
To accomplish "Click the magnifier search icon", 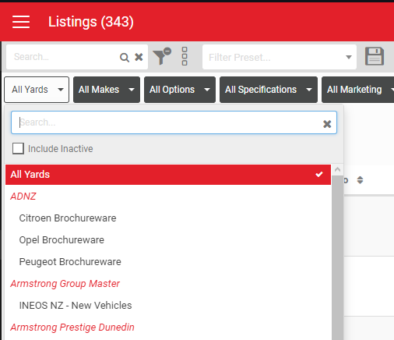I will (x=125, y=57).
